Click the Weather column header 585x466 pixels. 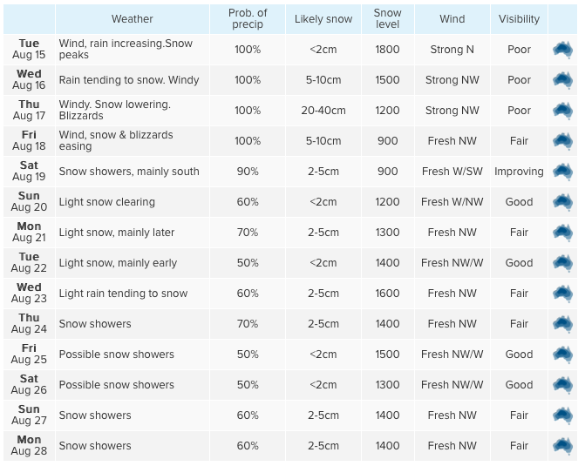pos(133,19)
